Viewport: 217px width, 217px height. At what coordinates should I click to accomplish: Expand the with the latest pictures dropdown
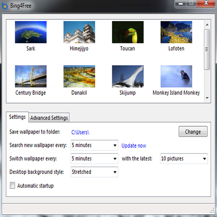click(184, 159)
